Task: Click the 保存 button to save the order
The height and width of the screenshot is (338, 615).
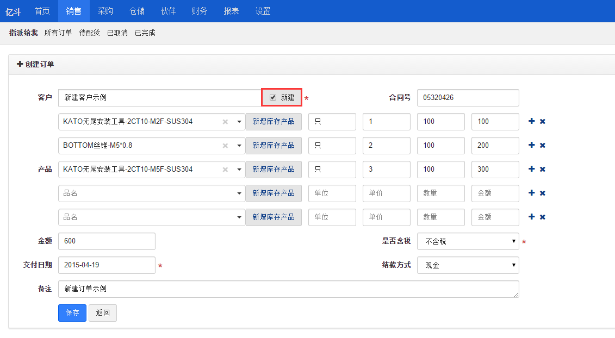Action: coord(72,313)
